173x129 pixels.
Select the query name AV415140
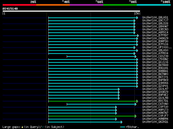tap(10, 9)
